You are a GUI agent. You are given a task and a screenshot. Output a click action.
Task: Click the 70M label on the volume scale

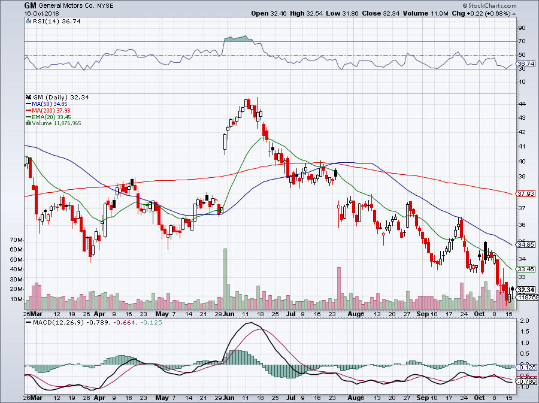coord(17,240)
